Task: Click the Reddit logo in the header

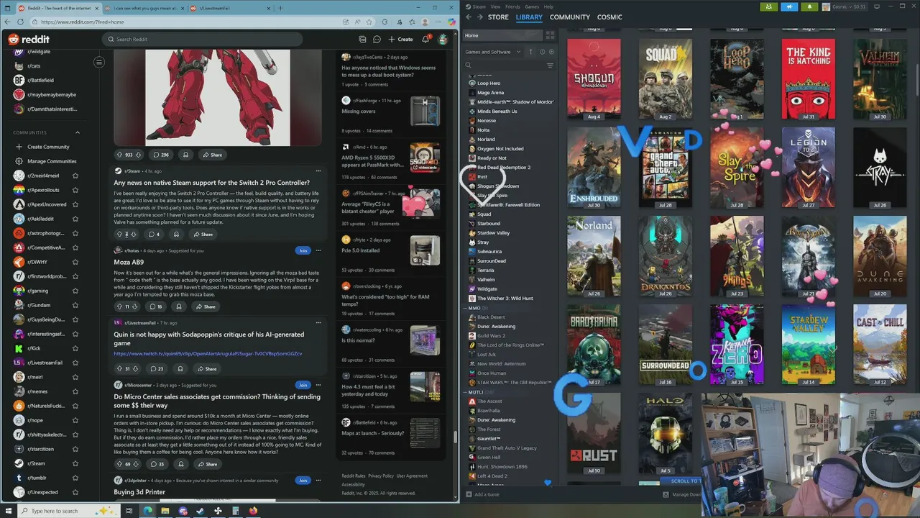Action: click(29, 39)
